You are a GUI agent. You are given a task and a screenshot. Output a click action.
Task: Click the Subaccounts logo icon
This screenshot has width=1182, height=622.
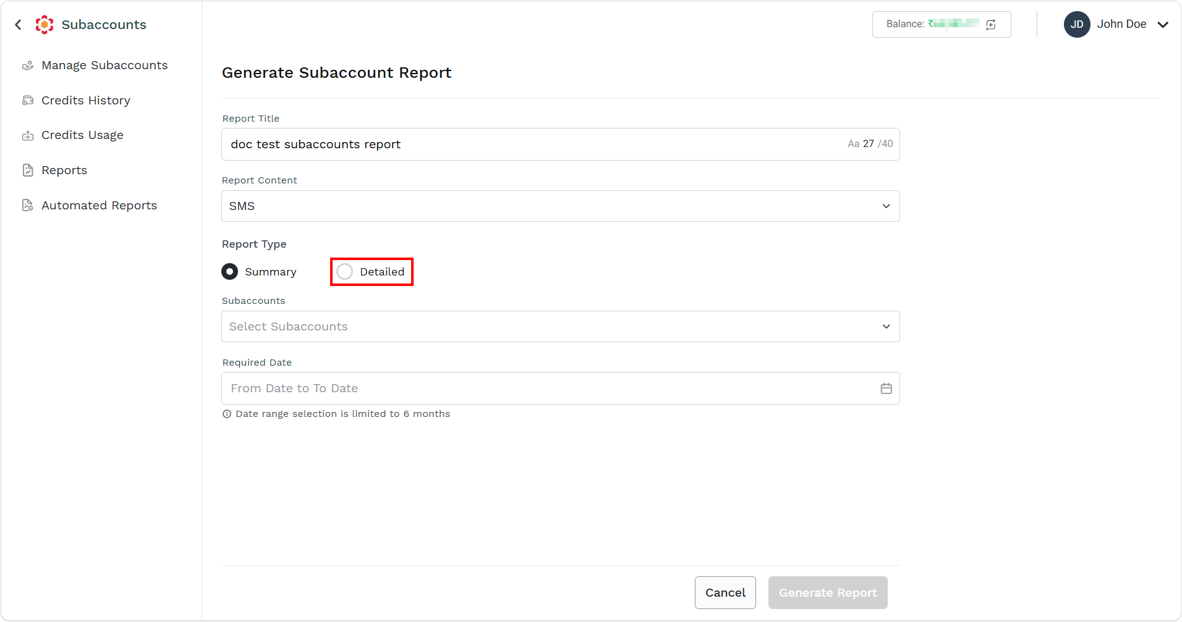[x=45, y=25]
